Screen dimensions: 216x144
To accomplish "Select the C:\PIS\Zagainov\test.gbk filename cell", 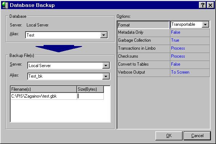I will pos(44,96).
